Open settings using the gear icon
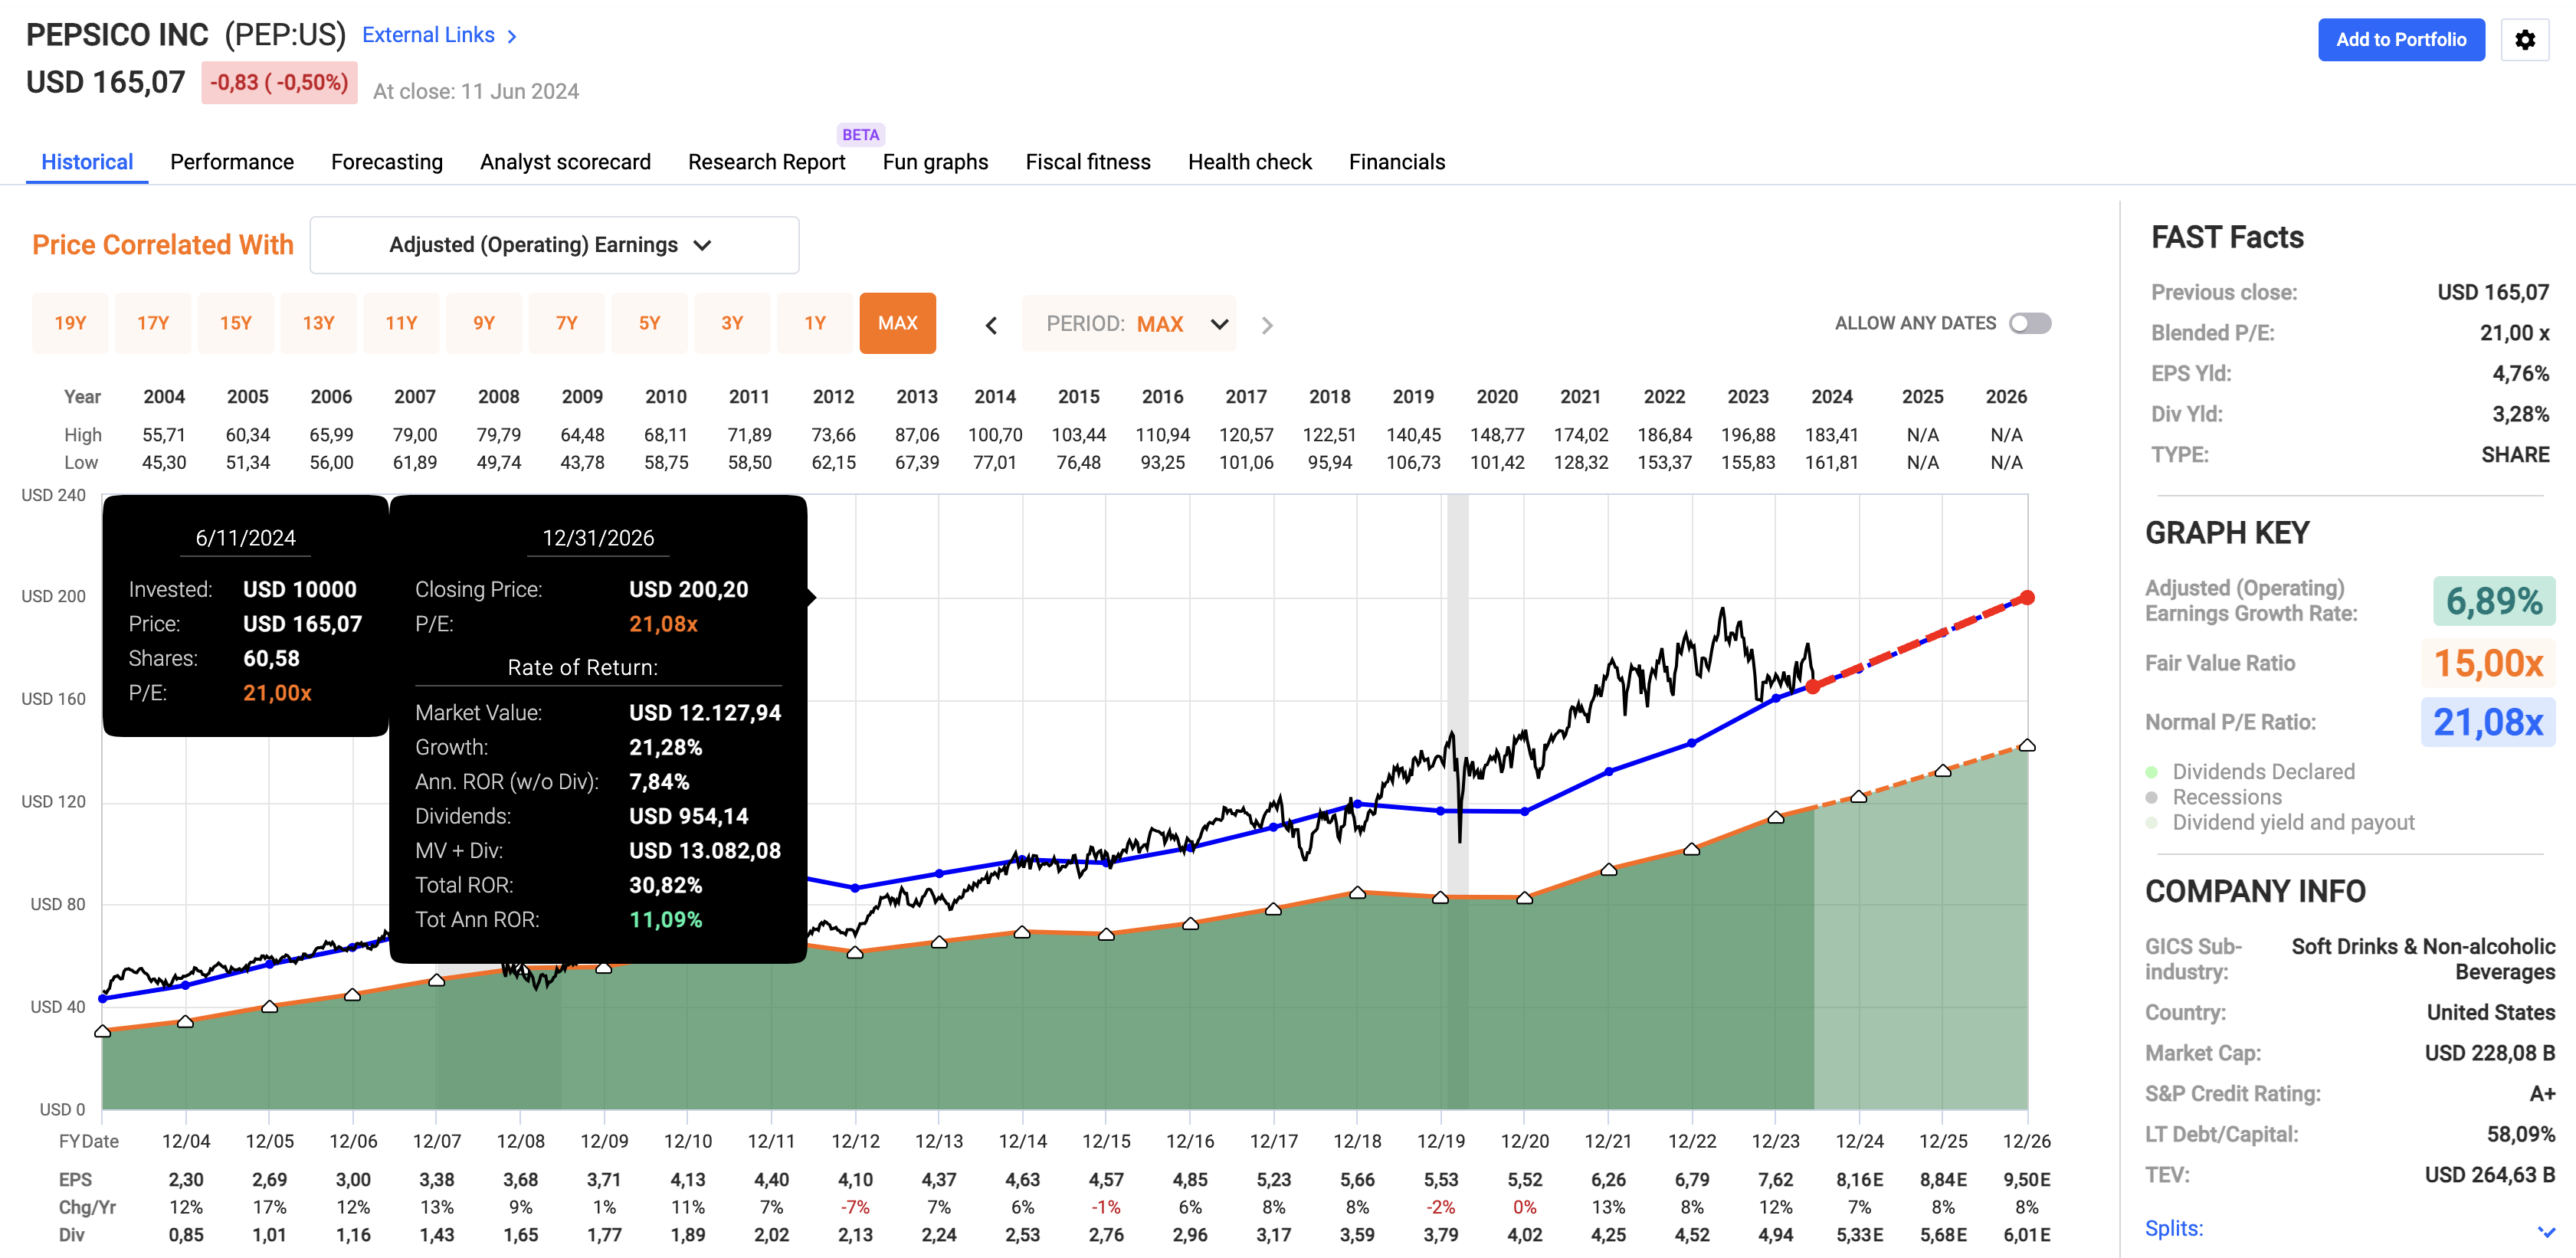 click(x=2525, y=39)
